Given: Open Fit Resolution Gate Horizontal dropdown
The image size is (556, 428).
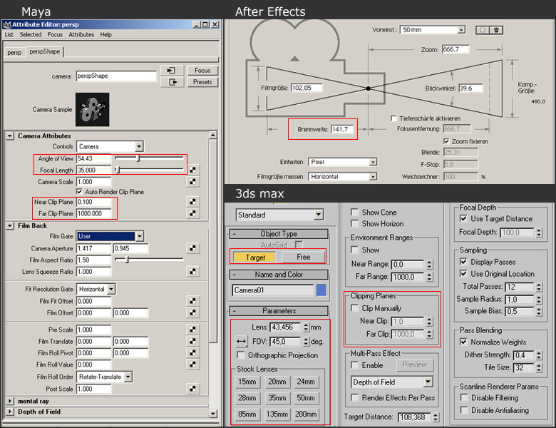Looking at the screenshot, I should click(96, 289).
